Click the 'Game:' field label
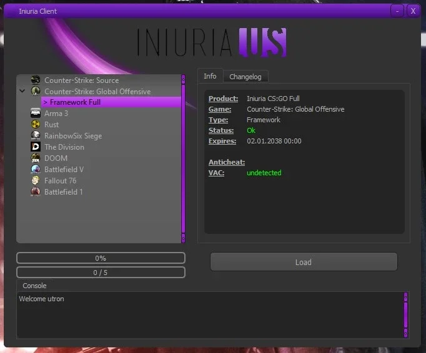 point(220,109)
